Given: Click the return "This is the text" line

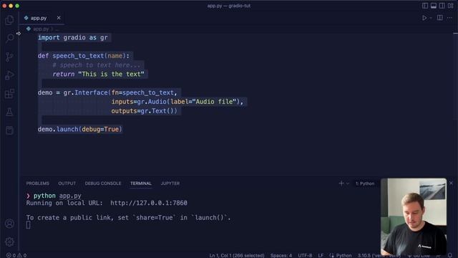Looking at the screenshot, I should (x=99, y=75).
